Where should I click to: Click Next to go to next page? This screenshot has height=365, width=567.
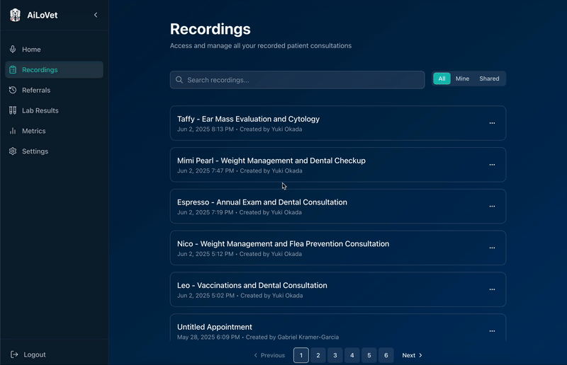(x=412, y=355)
